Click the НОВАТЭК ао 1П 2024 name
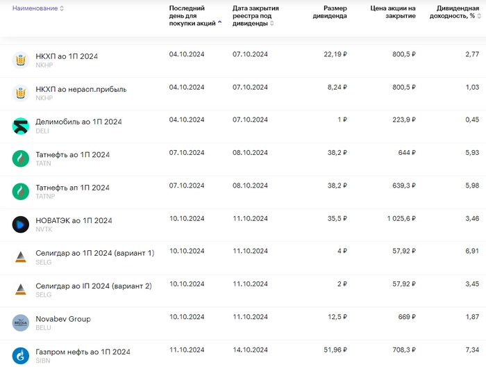Screen dimensions: 486x369 [74, 220]
